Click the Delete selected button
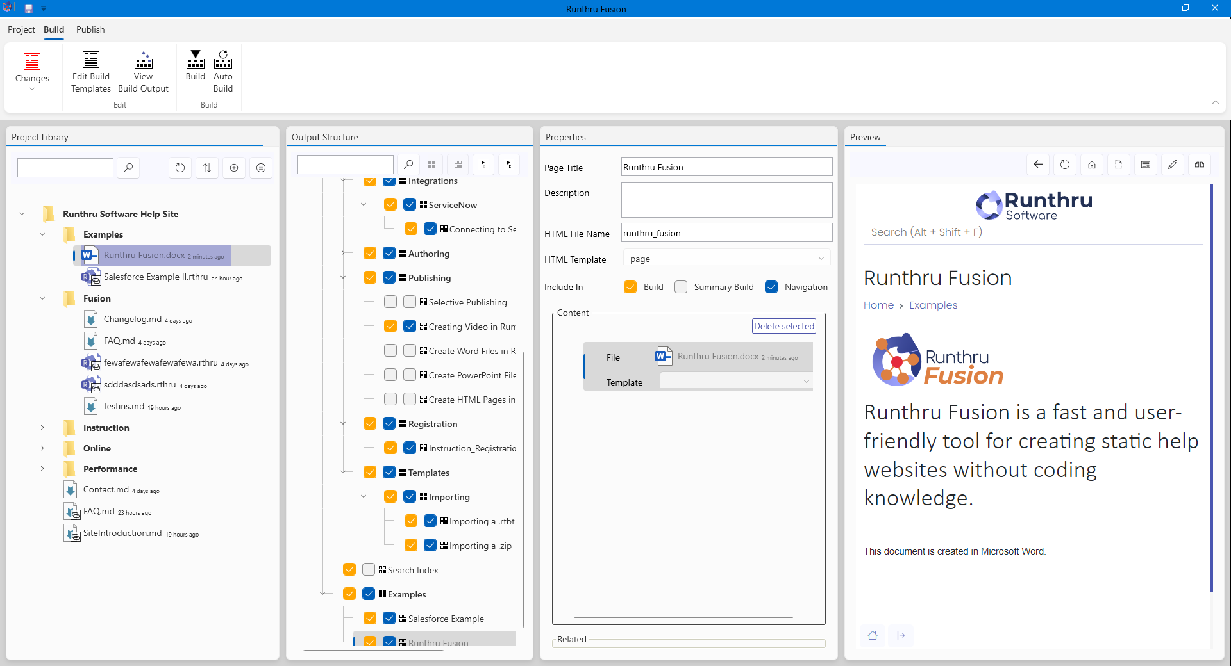This screenshot has height=666, width=1231. (784, 326)
